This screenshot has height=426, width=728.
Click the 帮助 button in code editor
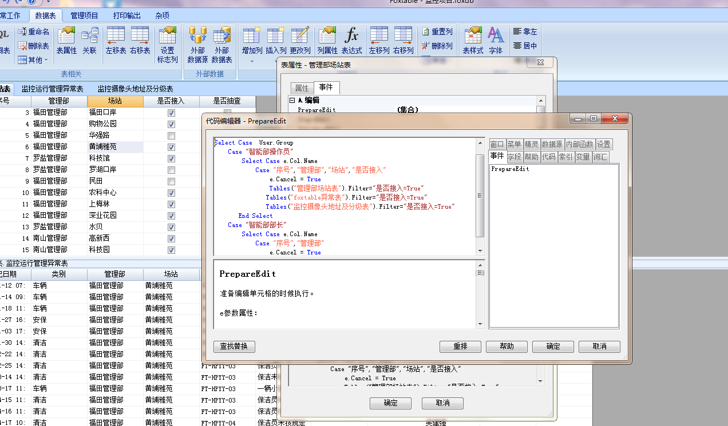click(507, 347)
